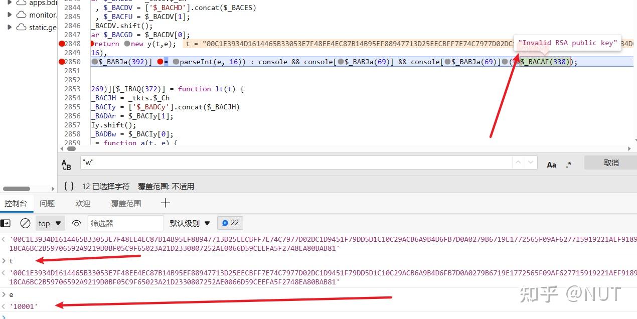The width and height of the screenshot is (637, 319).
Task: Click inside the 筛选器 filter field
Action: click(125, 223)
